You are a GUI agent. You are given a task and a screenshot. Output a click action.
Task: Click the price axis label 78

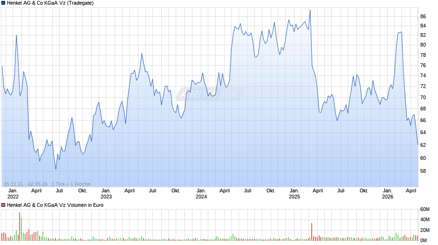423,55
